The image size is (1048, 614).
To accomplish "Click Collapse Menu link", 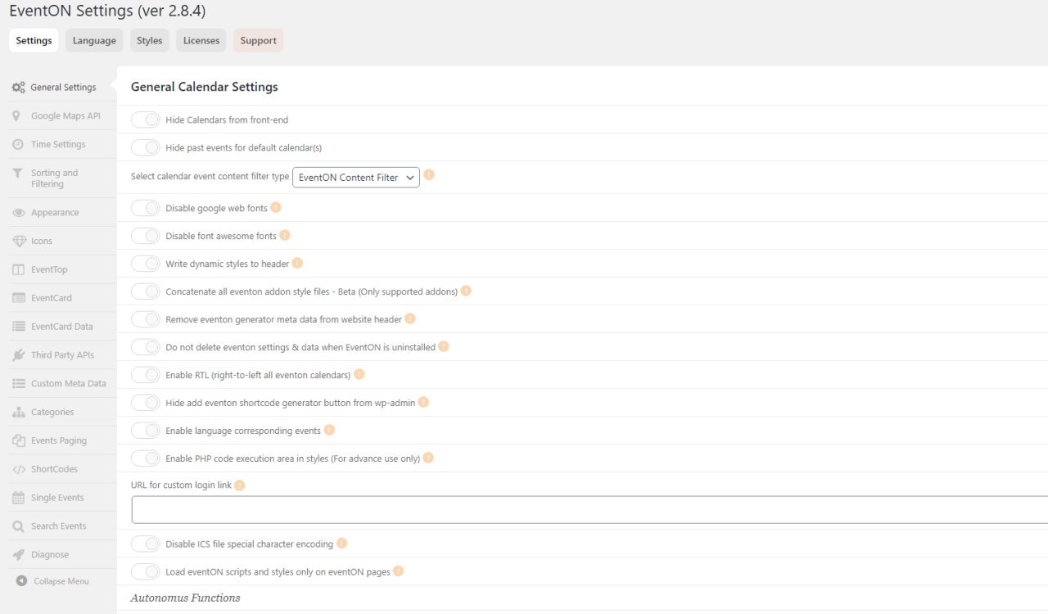I will click(61, 581).
